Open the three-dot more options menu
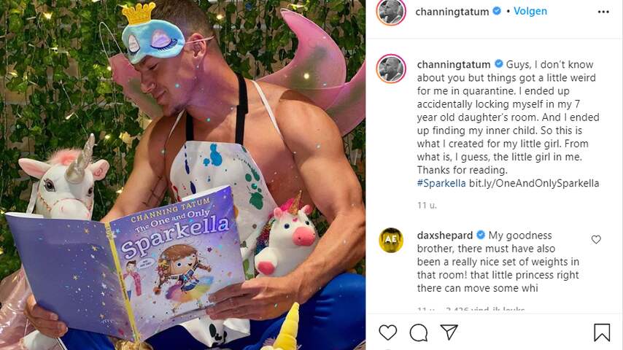The height and width of the screenshot is (350, 623). [x=603, y=12]
